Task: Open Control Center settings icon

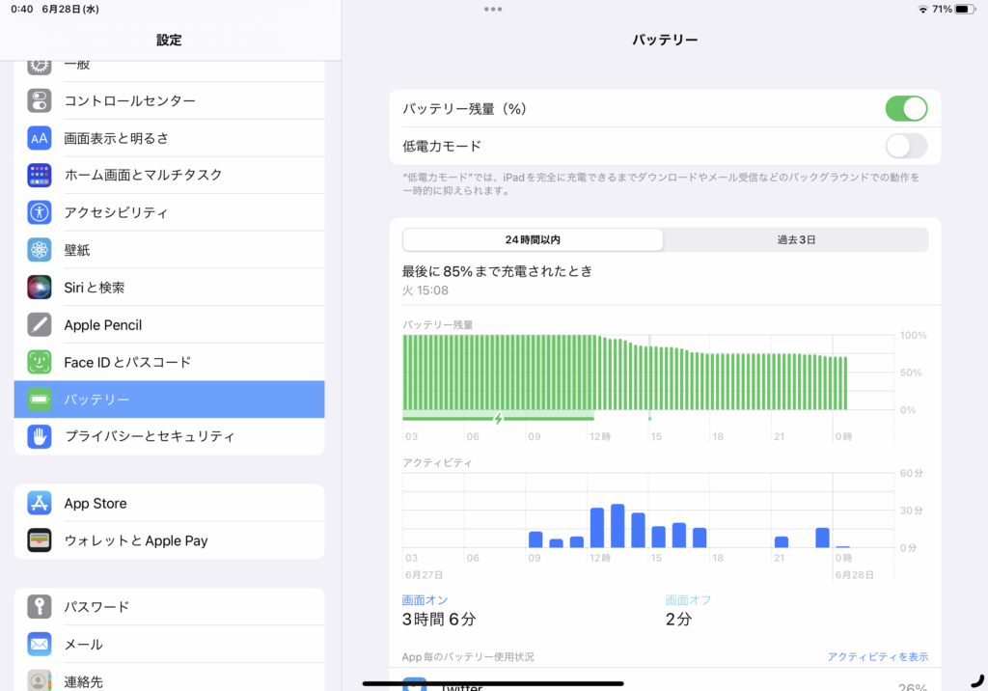Action: (39, 101)
